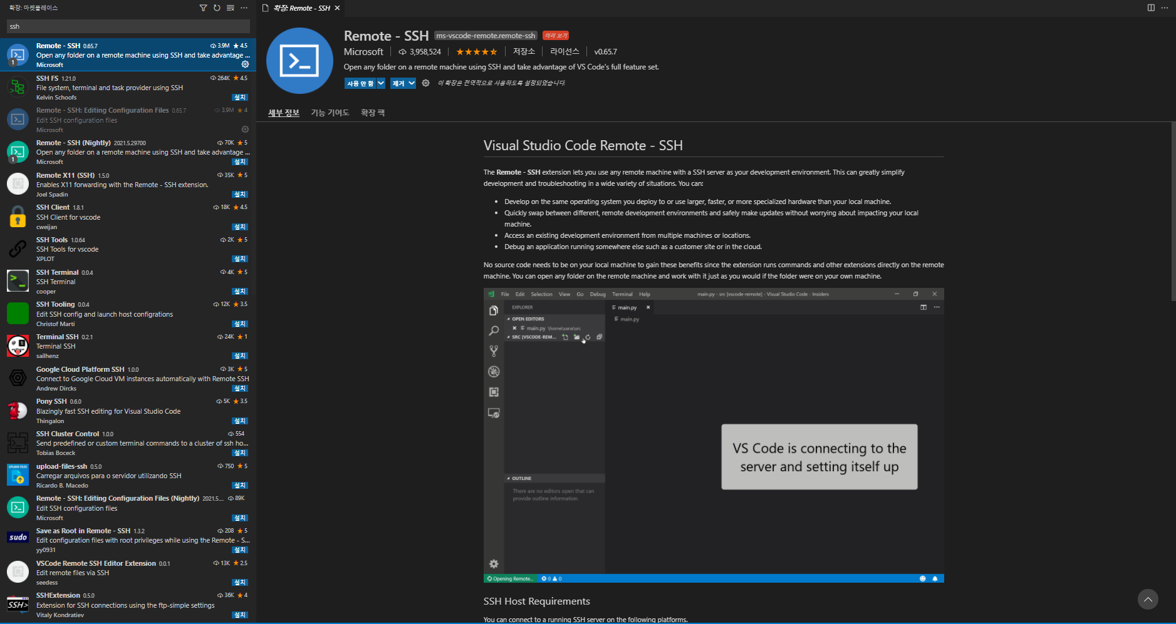Select Pony SSH extension icon
The height and width of the screenshot is (624, 1176).
coord(18,411)
